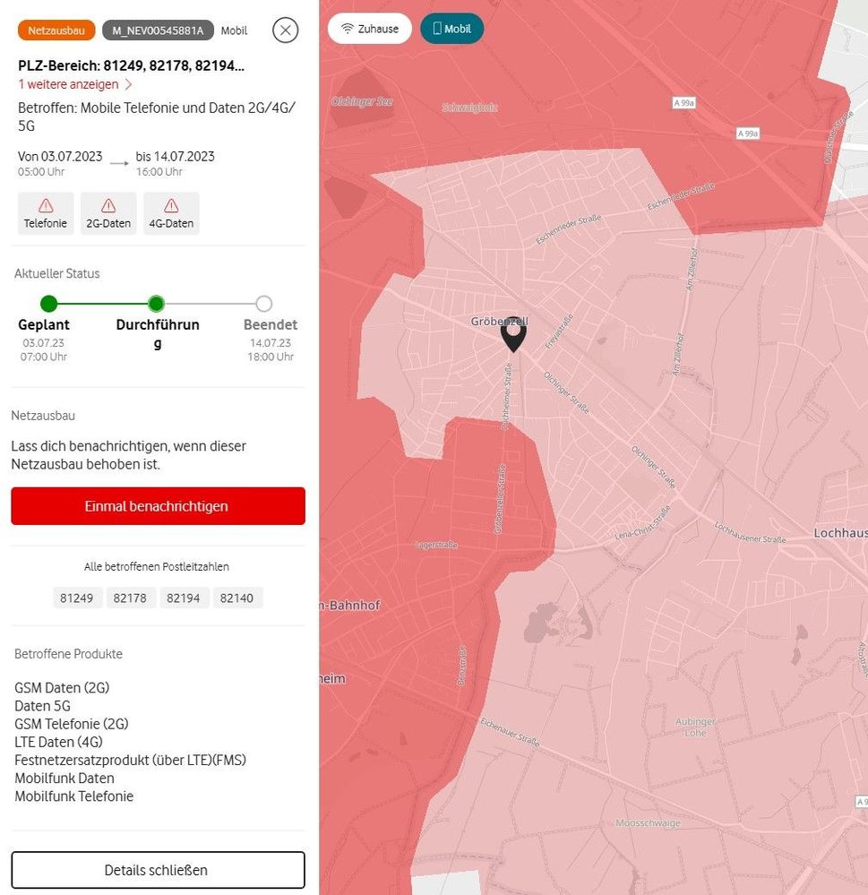Viewport: 868px width, 895px height.
Task: Select postal code 81249 chip
Action: click(76, 598)
